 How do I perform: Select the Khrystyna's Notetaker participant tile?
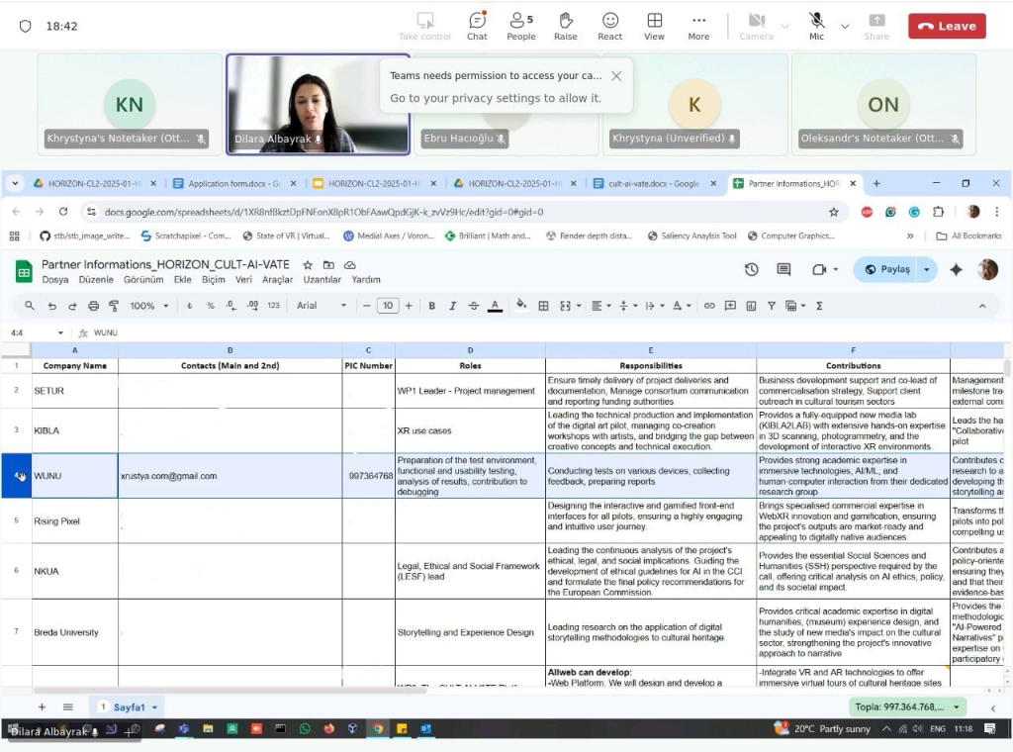coord(130,105)
